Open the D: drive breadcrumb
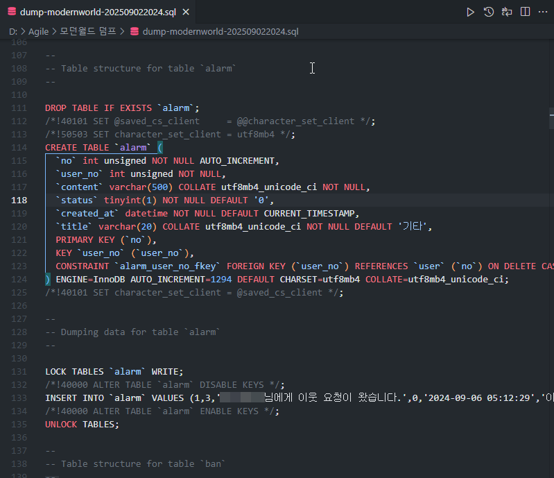Viewport: 554px width, 478px height. click(x=13, y=31)
